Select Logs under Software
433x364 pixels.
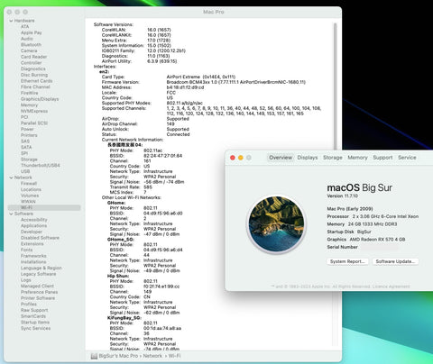25,280
